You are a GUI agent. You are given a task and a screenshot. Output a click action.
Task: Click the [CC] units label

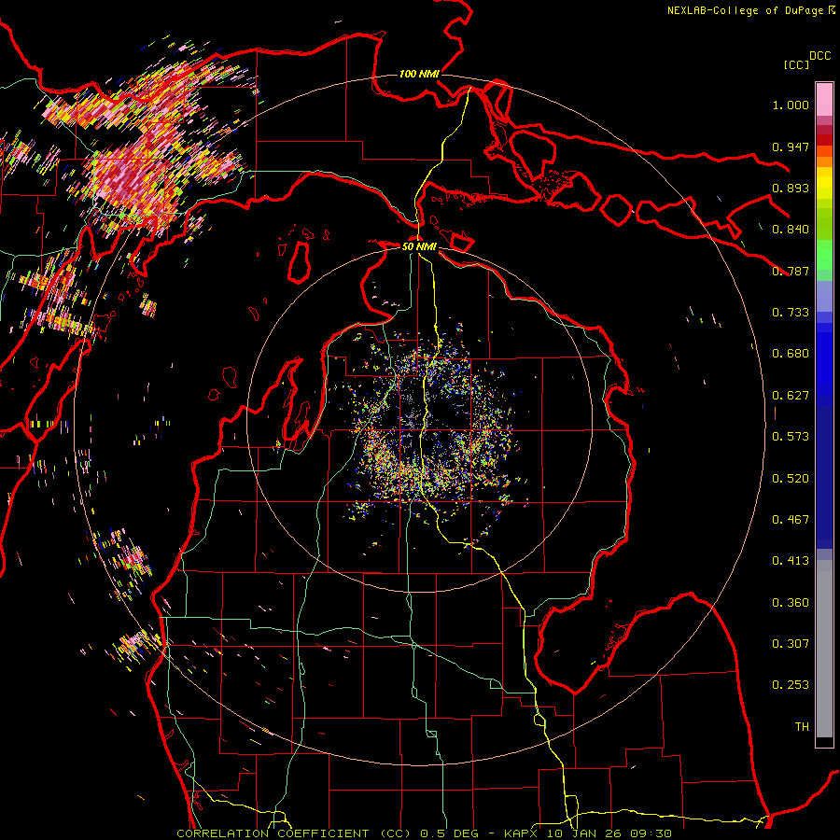point(796,64)
